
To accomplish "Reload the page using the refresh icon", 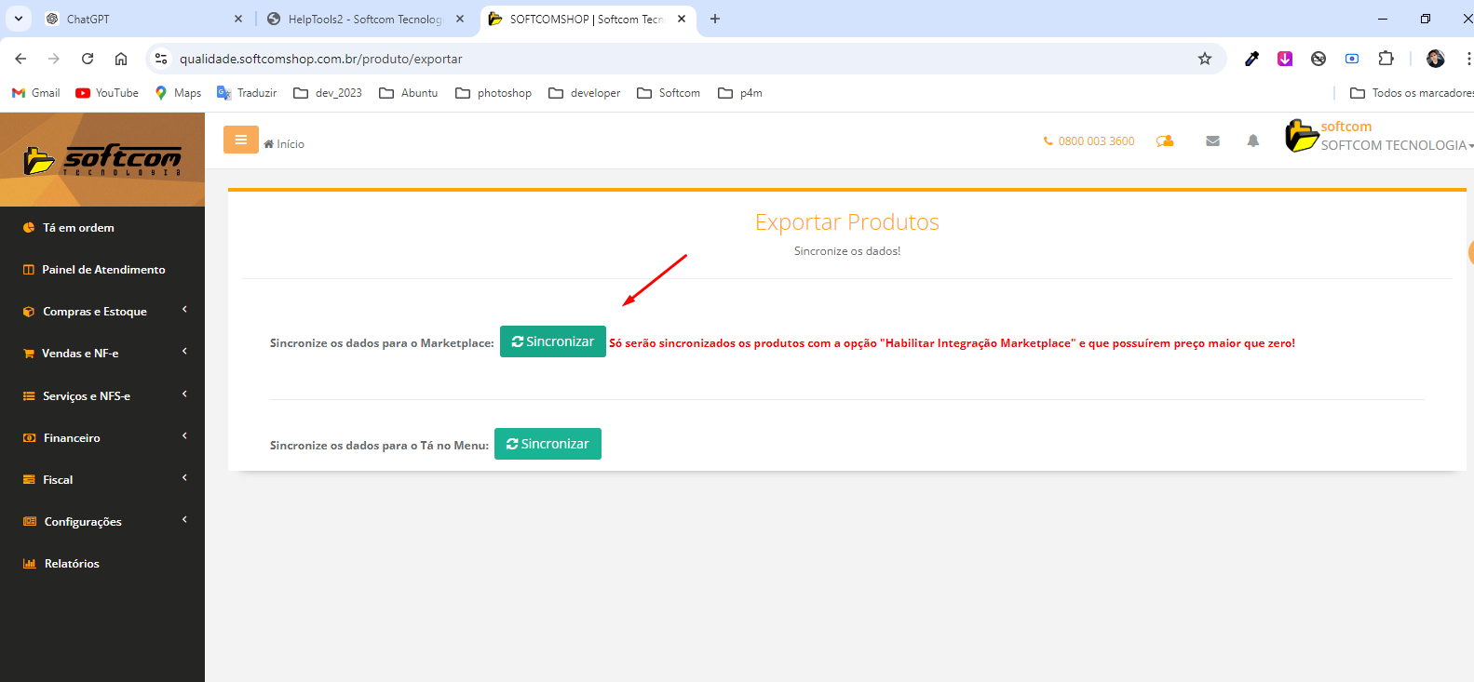I will (88, 59).
